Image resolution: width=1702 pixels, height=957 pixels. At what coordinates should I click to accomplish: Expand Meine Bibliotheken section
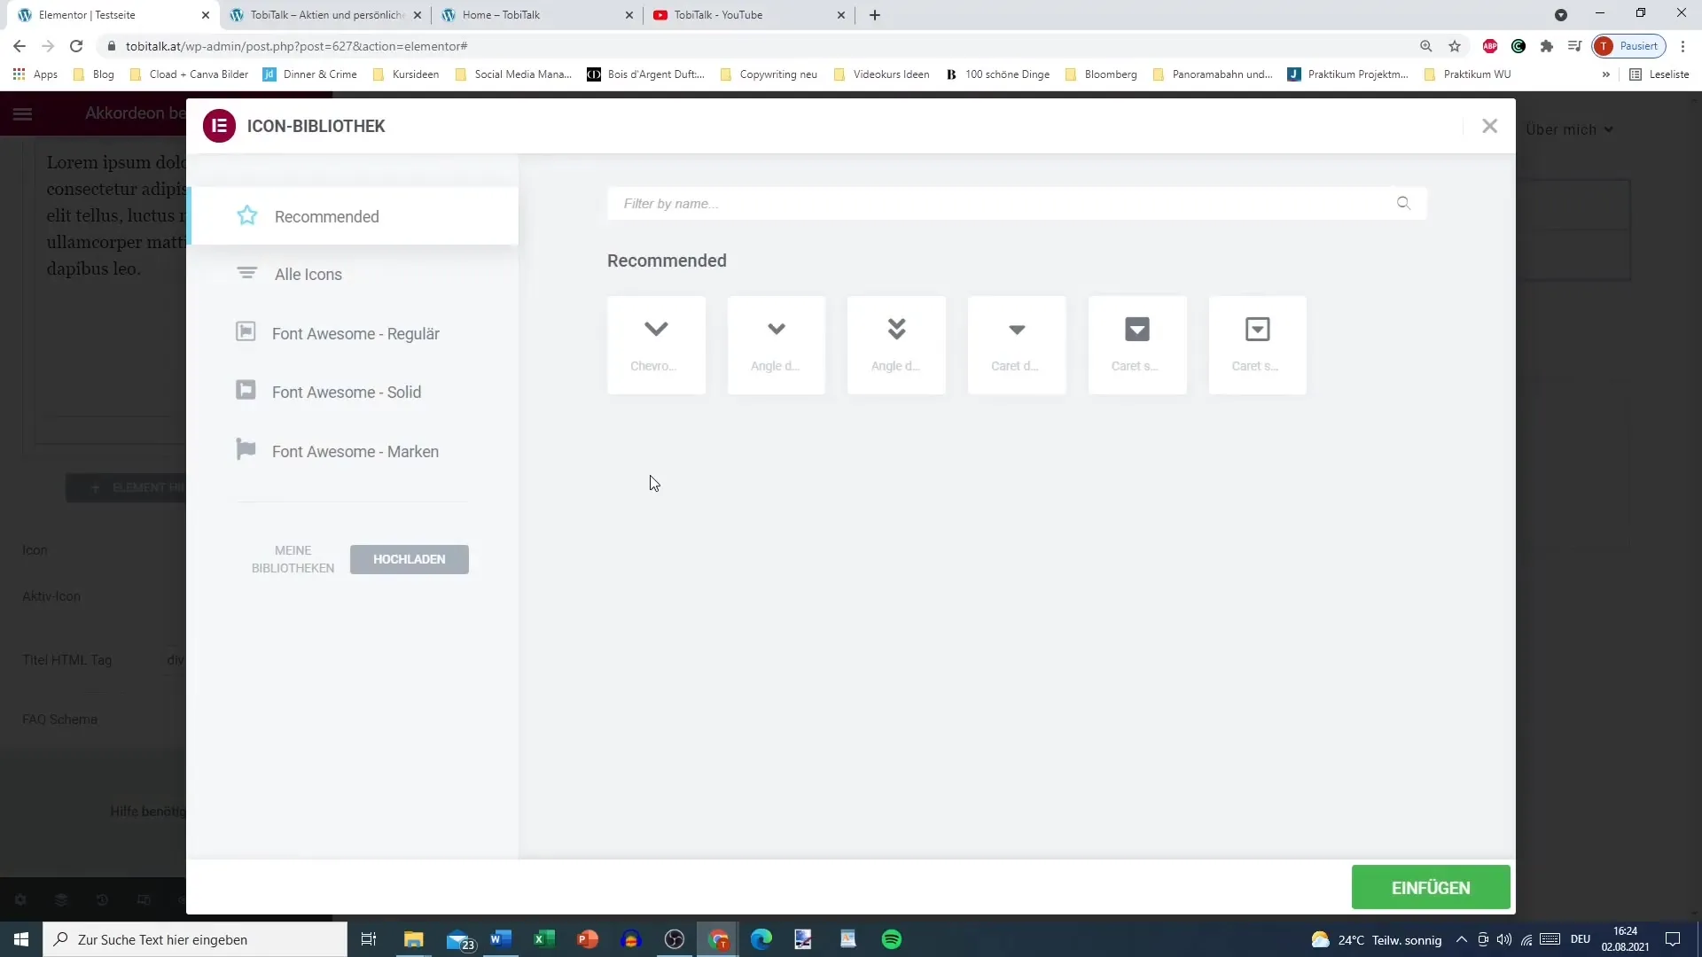click(x=293, y=558)
